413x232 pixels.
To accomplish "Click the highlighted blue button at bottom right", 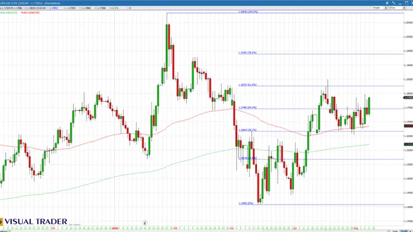I will coord(404,231).
